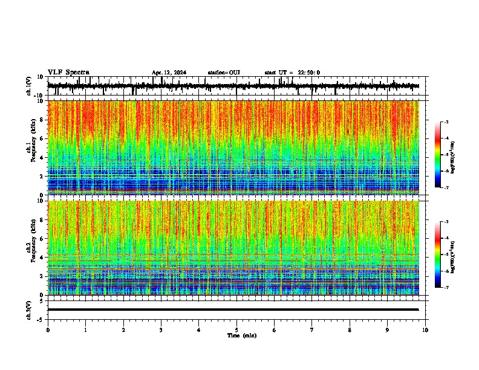Image resolution: width=479 pixels, height=370 pixels.
Task: Click the ch.2 spectrogram panel
Action: (233, 248)
